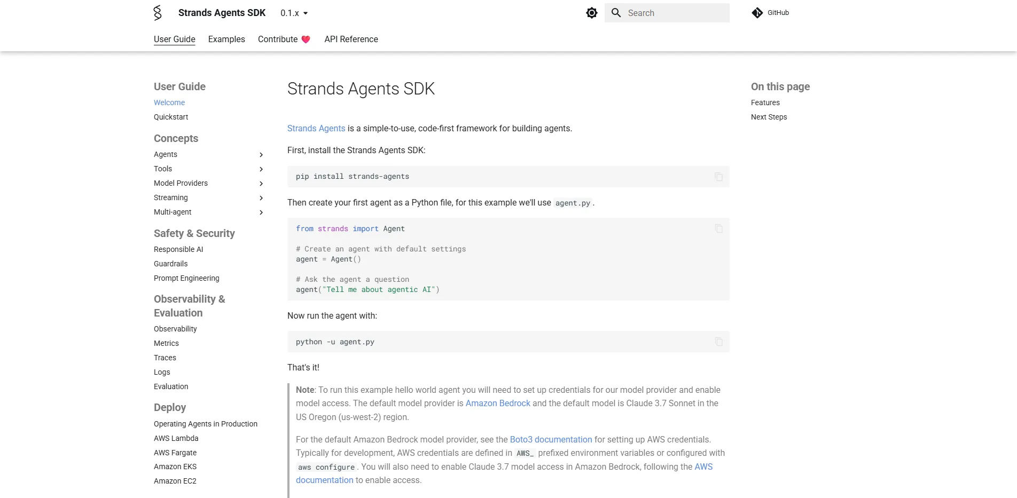Switch to the User Guide tab
The image size is (1017, 498).
(x=175, y=39)
